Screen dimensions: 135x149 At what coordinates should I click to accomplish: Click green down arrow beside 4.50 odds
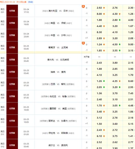120,44
